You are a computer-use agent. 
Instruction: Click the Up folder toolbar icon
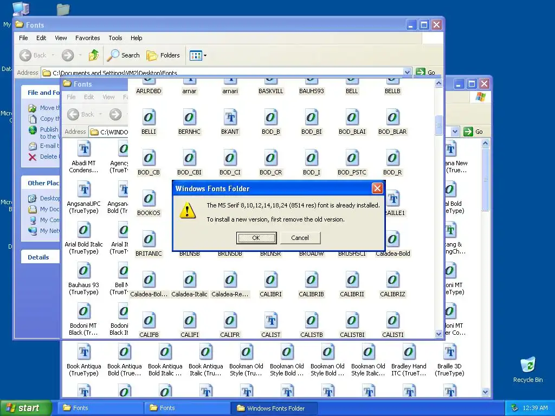pyautogui.click(x=94, y=55)
